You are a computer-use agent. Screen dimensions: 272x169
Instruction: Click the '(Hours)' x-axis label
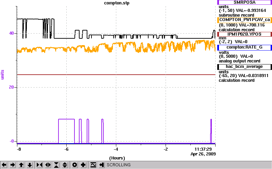click(x=117, y=158)
